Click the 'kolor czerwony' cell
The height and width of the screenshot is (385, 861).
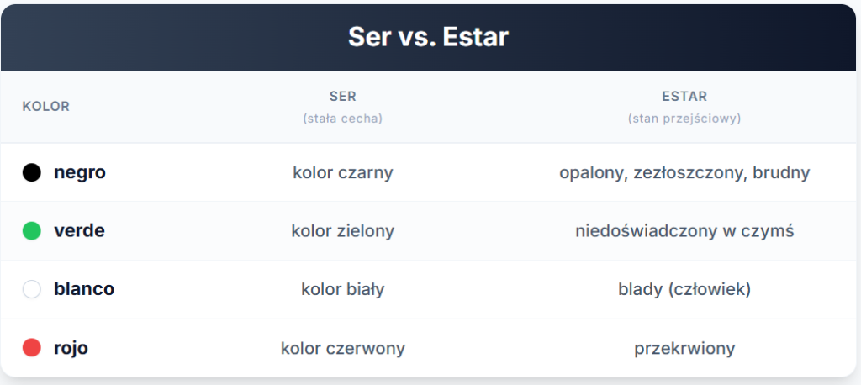pos(343,348)
